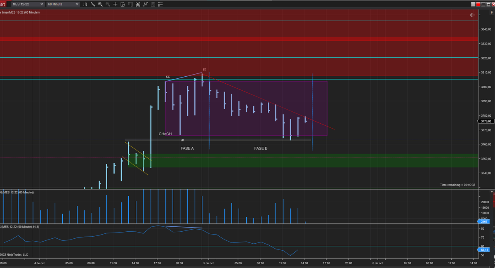Screen dimensions: 495x268
Task: Open the strategies toolbar icon
Action: tap(153, 4)
